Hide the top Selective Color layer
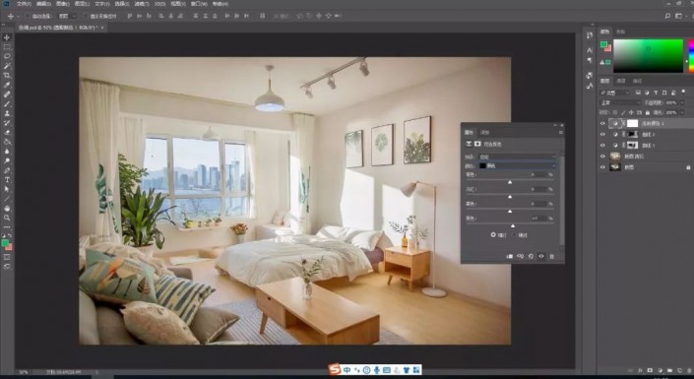The image size is (694, 379). [x=602, y=123]
